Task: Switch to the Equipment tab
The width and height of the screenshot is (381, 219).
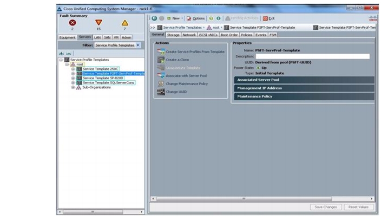Action: tap(67, 37)
